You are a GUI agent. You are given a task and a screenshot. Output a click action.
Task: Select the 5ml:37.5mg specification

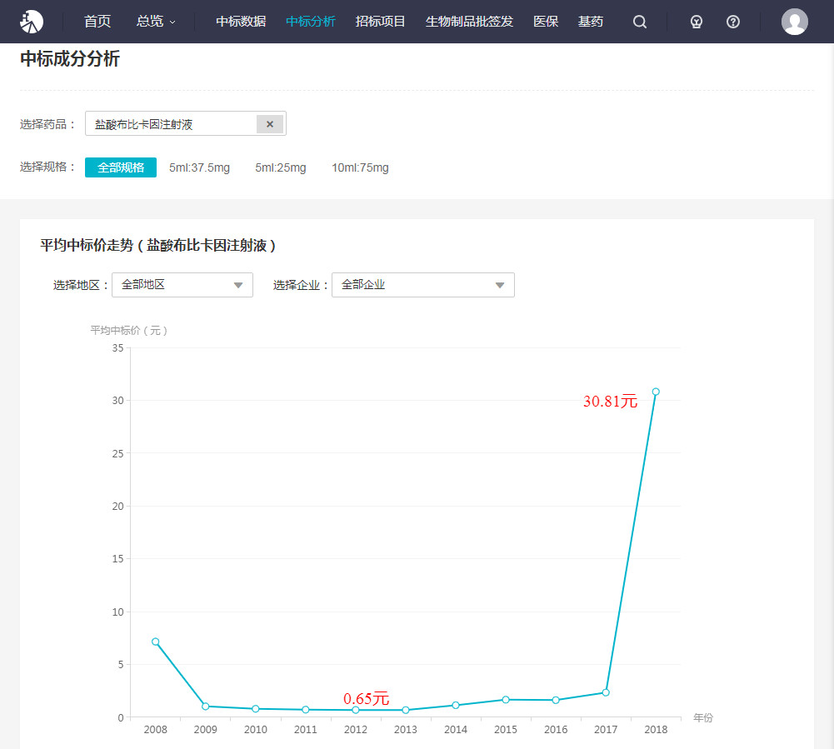199,167
